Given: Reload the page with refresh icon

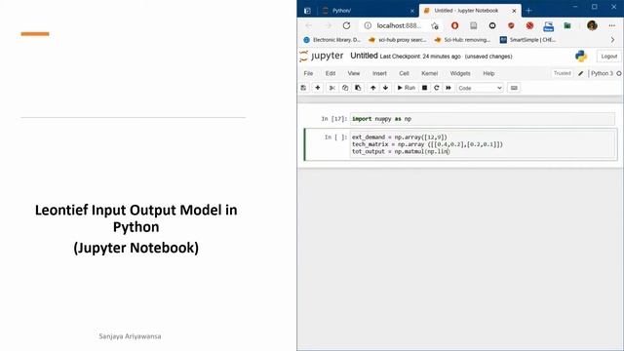Looking at the screenshot, I should tap(347, 25).
